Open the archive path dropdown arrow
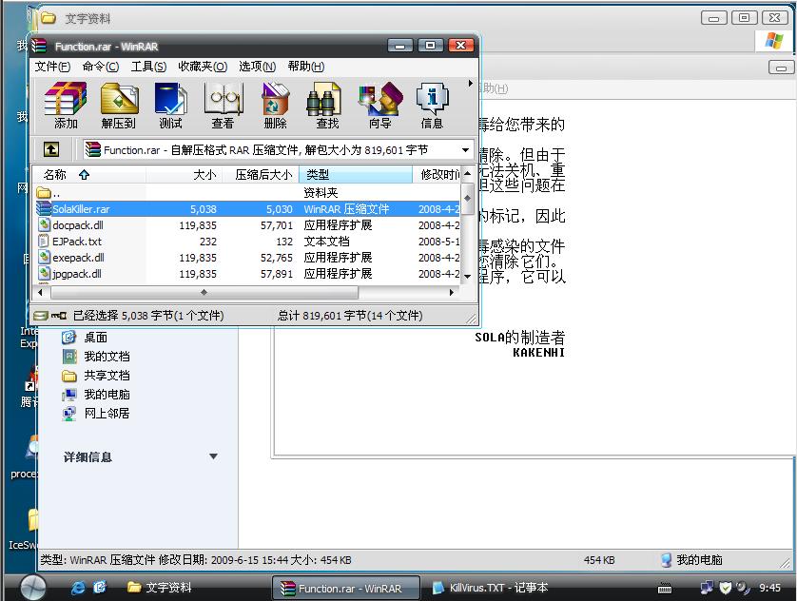Image resolution: width=797 pixels, height=601 pixels. pos(466,150)
